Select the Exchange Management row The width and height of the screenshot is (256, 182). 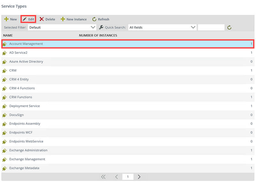point(128,159)
